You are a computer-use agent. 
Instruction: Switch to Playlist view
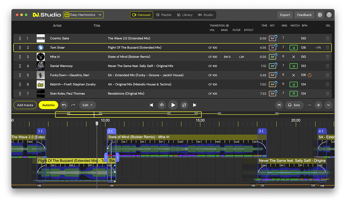pos(164,15)
